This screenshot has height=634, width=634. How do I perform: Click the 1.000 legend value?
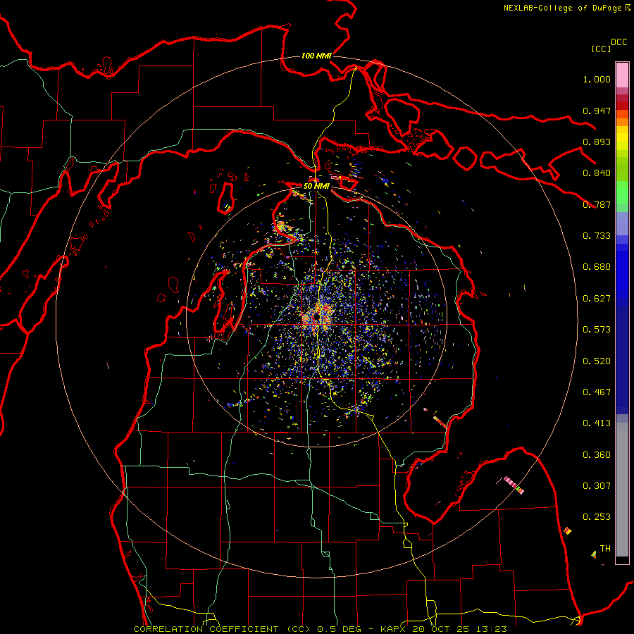[x=597, y=79]
